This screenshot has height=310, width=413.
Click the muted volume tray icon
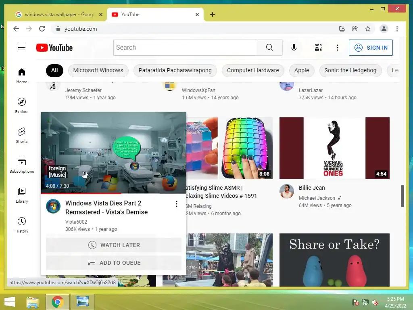(x=375, y=302)
